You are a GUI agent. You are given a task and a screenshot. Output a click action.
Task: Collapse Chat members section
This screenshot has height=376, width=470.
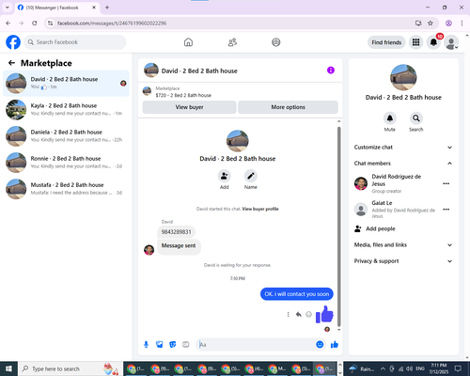403,164
